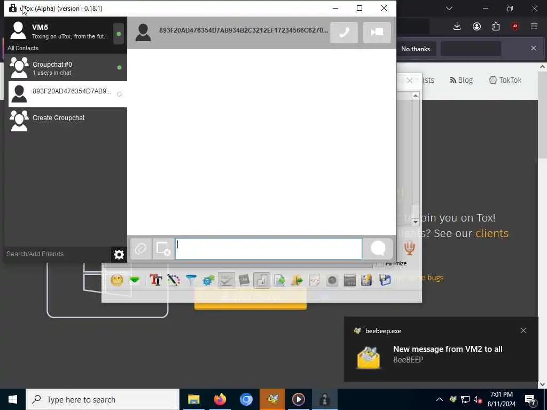Open Windows Action Center notifications
This screenshot has height=410, width=547.
(x=530, y=400)
